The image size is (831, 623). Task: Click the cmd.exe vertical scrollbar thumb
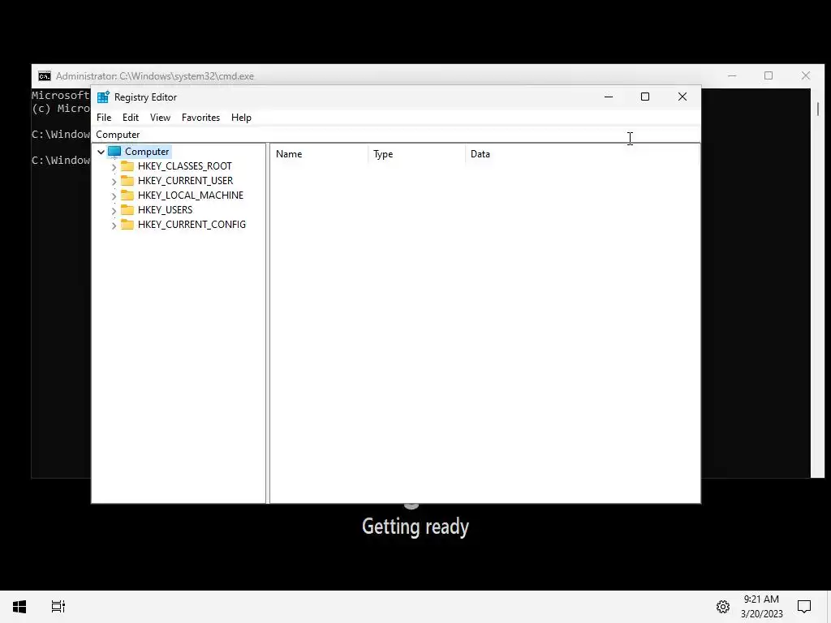(x=818, y=109)
